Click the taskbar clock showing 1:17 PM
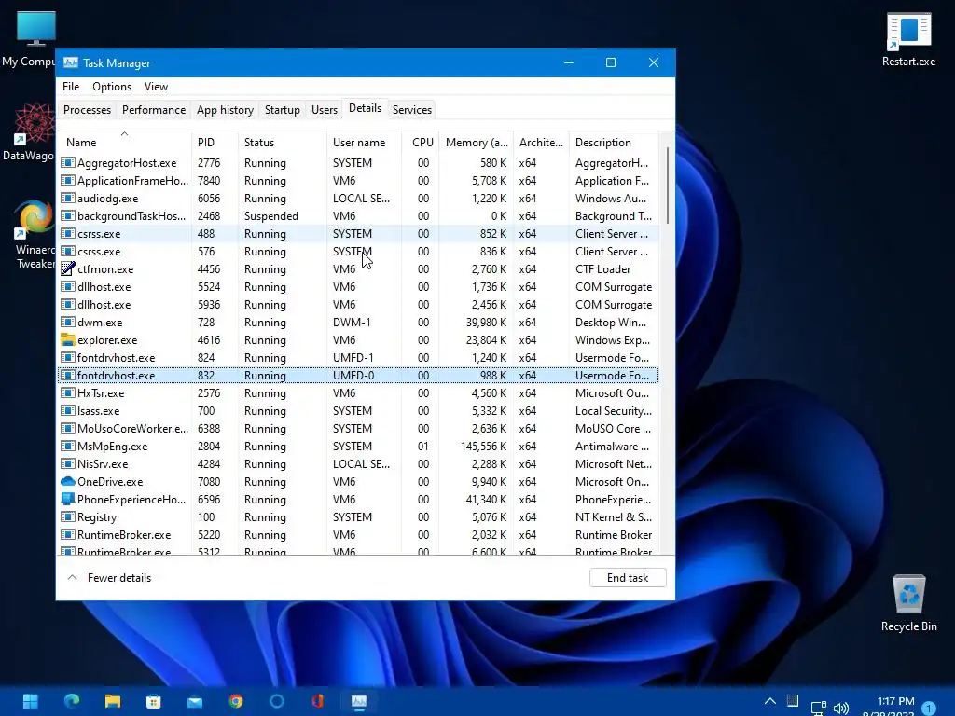 pyautogui.click(x=895, y=701)
